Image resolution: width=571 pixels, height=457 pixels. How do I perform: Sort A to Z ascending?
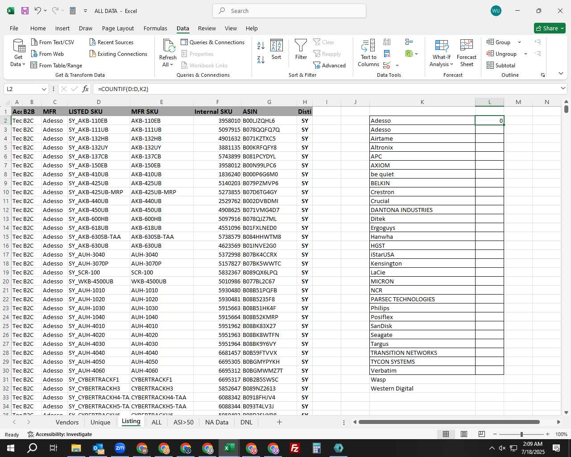point(261,45)
